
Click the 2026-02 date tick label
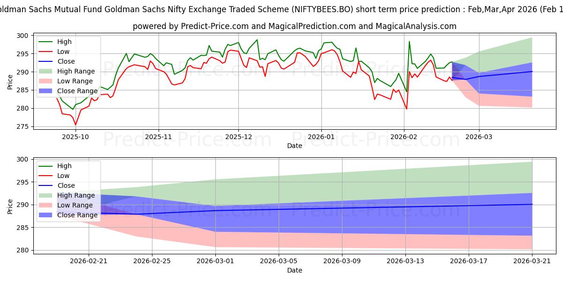pos(404,137)
